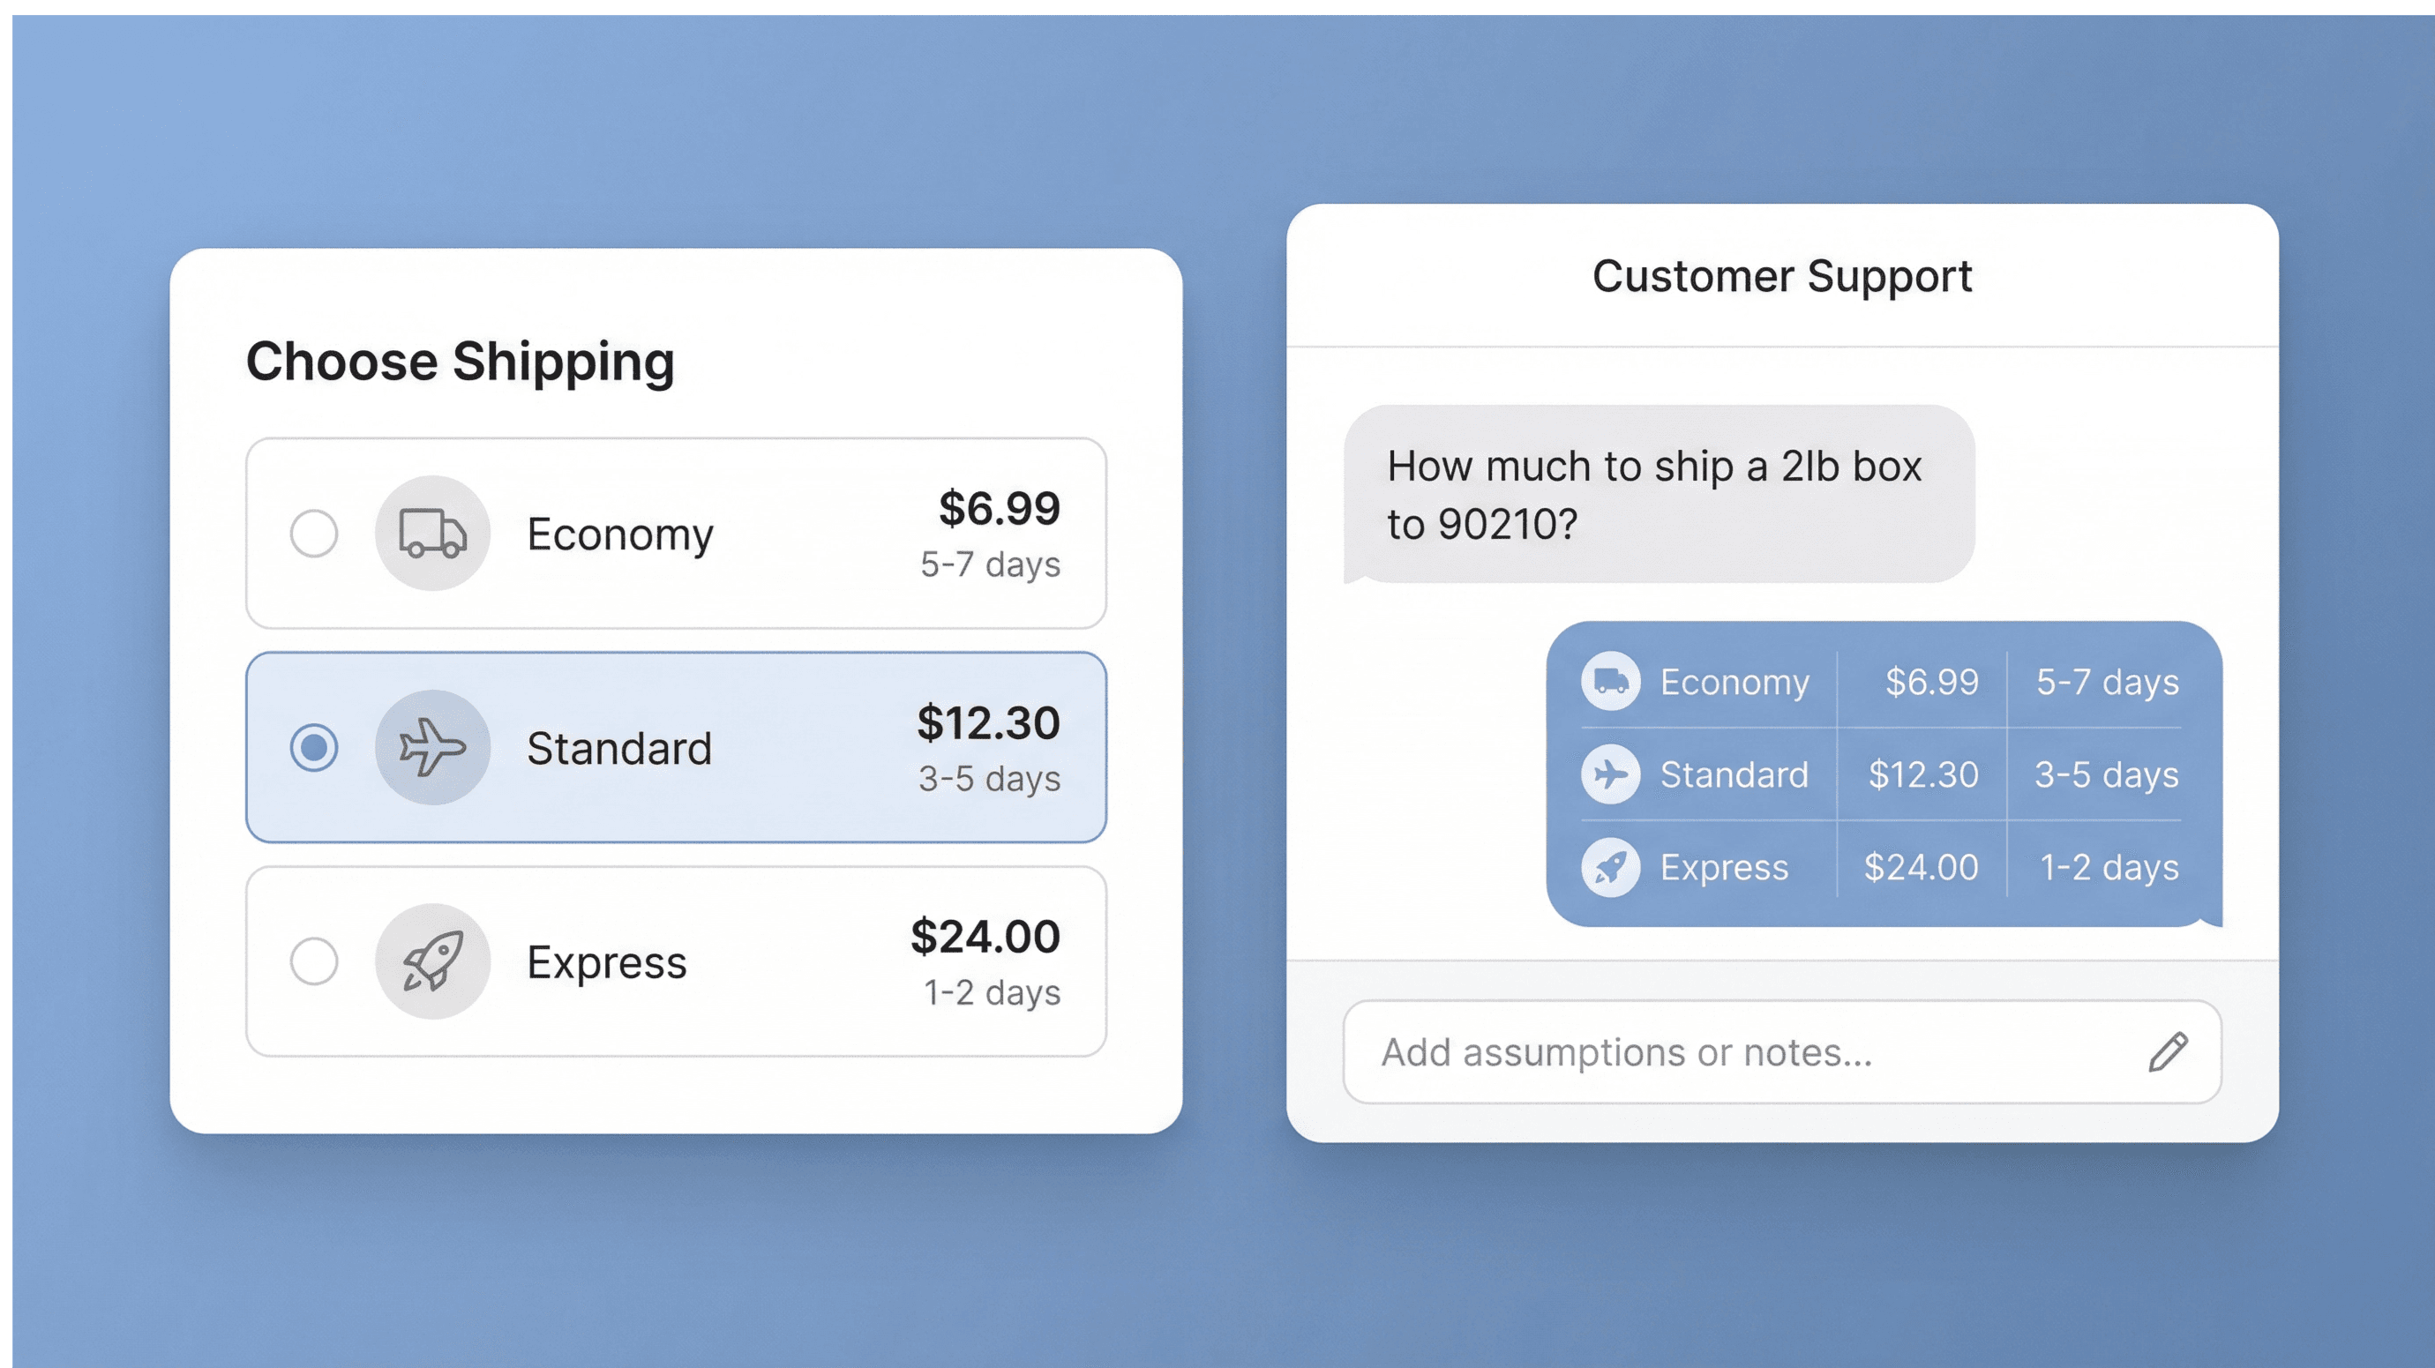
Task: Click "1-2 days" in chat reply table
Action: (2109, 867)
